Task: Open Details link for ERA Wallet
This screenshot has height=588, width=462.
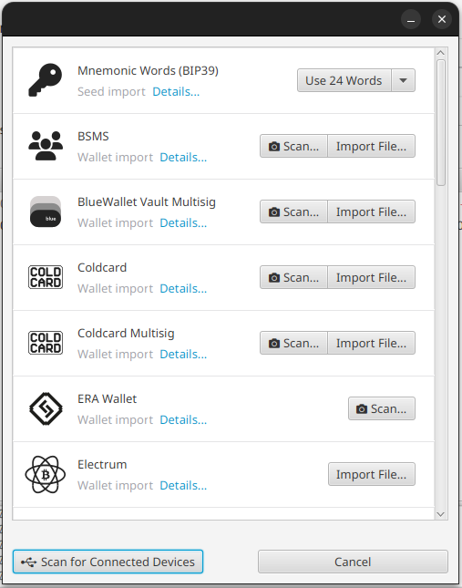Action: point(183,419)
